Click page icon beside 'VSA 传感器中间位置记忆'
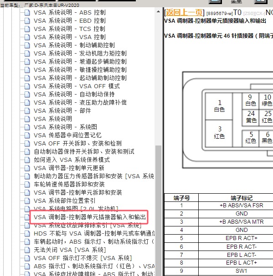Image resolution: width=273 pixels, height=276 pixels. (x=27, y=135)
